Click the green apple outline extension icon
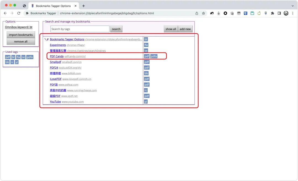Image resolution: width=298 pixels, height=181 pixels. [x=259, y=13]
